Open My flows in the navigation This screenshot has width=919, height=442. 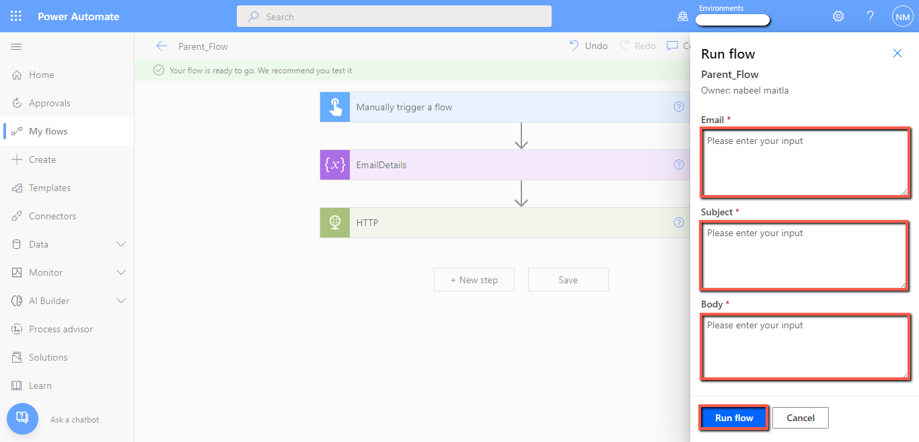point(67,131)
